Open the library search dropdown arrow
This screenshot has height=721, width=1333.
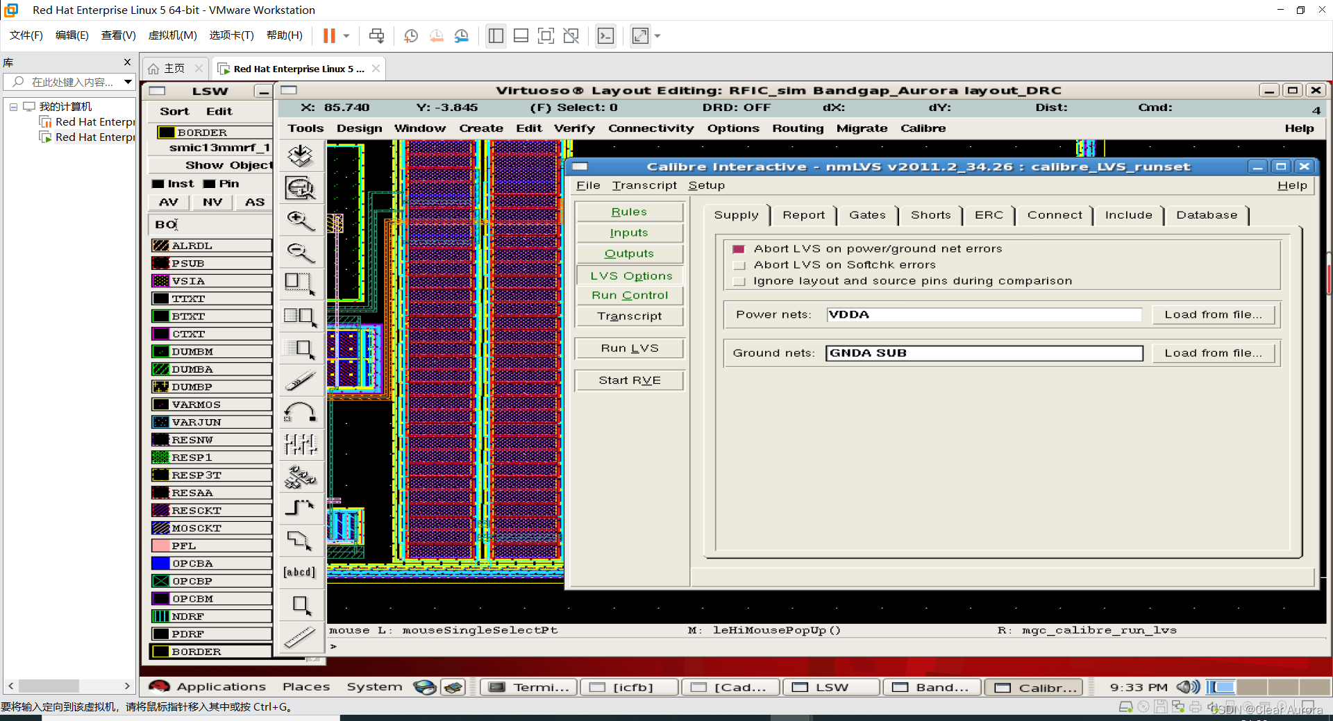[x=128, y=82]
